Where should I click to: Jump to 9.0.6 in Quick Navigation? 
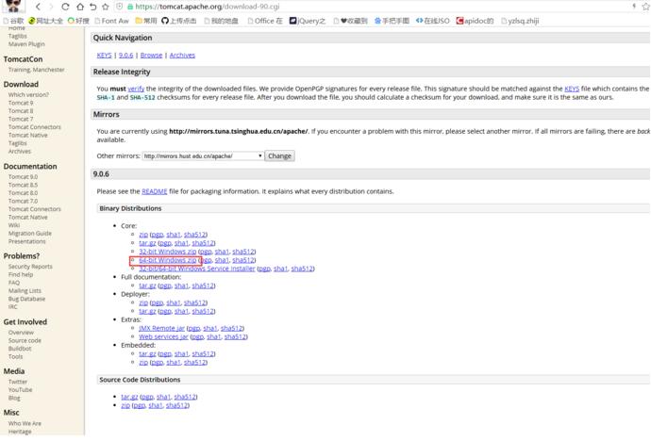125,55
